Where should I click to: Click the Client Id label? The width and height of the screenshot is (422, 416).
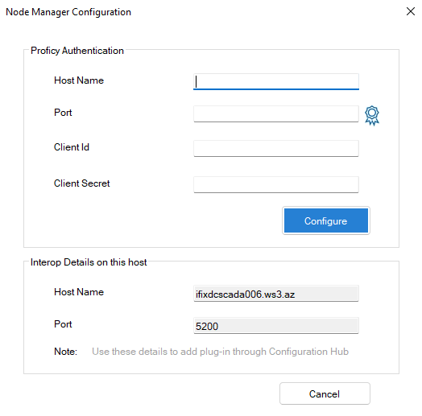pyautogui.click(x=72, y=147)
